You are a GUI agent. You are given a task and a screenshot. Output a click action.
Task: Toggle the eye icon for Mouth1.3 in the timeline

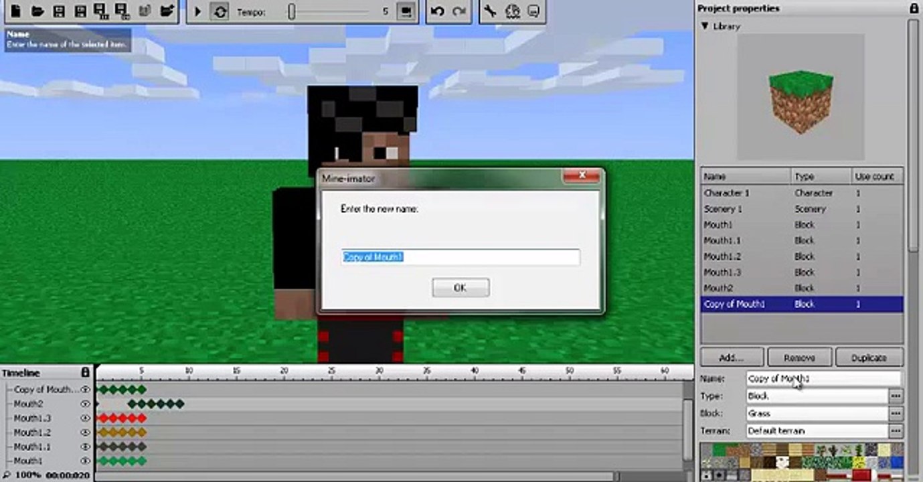point(86,418)
